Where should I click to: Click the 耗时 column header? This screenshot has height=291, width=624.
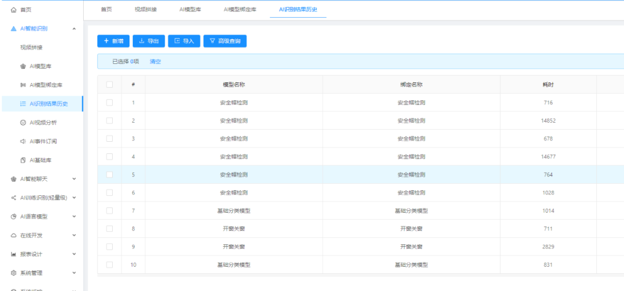coord(548,85)
